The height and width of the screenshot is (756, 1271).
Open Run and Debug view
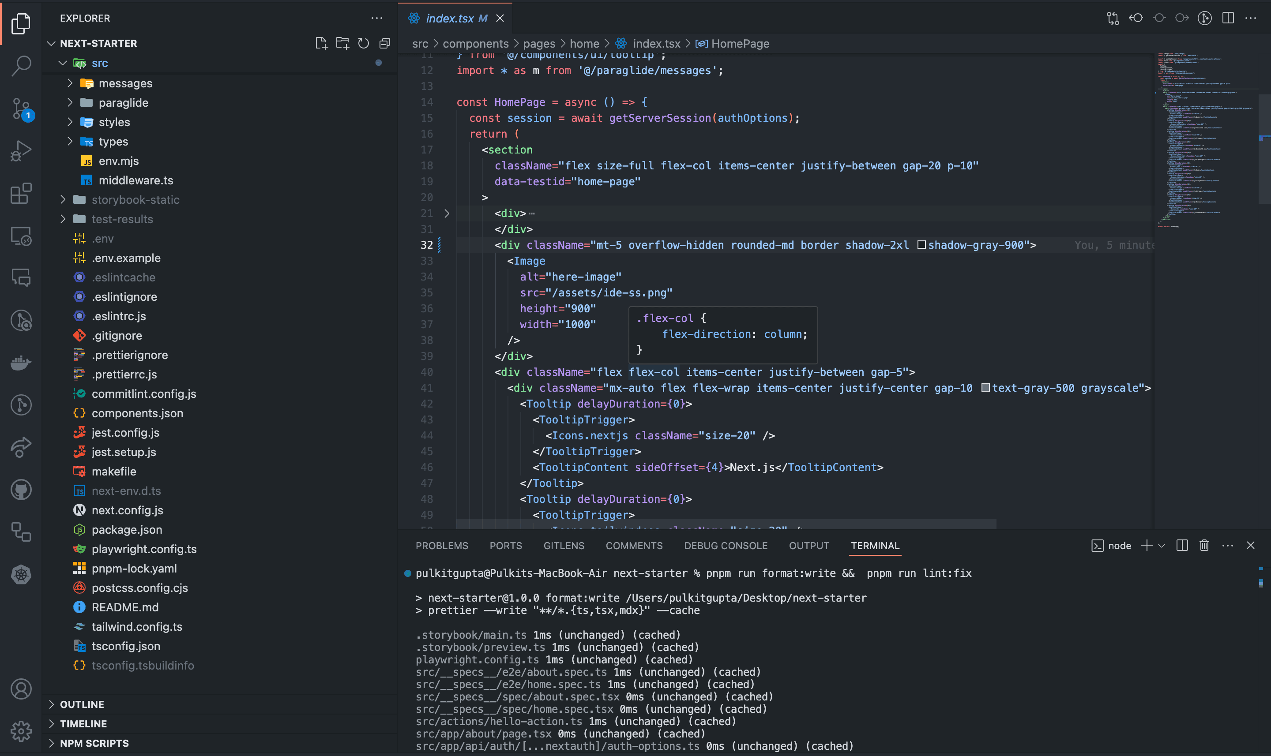21,151
